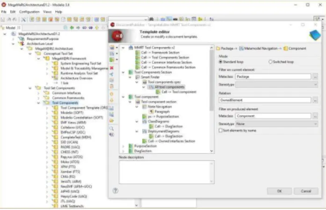Select 'Architecture Overview' in Model browser
The image size is (326, 210).
76,78
